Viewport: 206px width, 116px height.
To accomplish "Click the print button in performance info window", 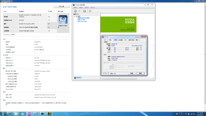I will (61, 6).
